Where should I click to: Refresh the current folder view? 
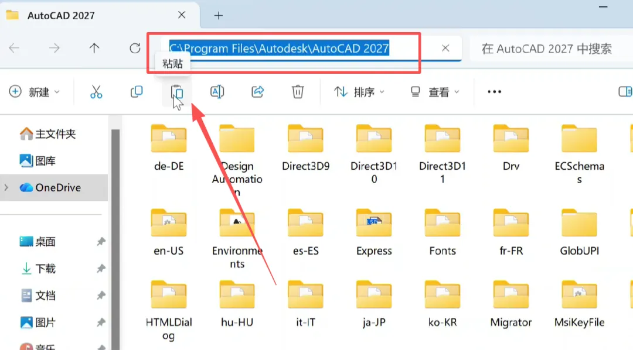(x=135, y=49)
